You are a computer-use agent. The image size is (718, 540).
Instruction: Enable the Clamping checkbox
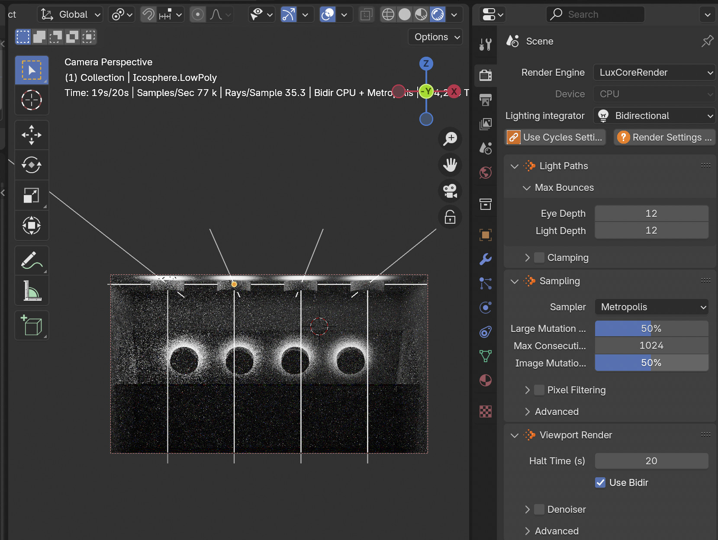tap(539, 257)
